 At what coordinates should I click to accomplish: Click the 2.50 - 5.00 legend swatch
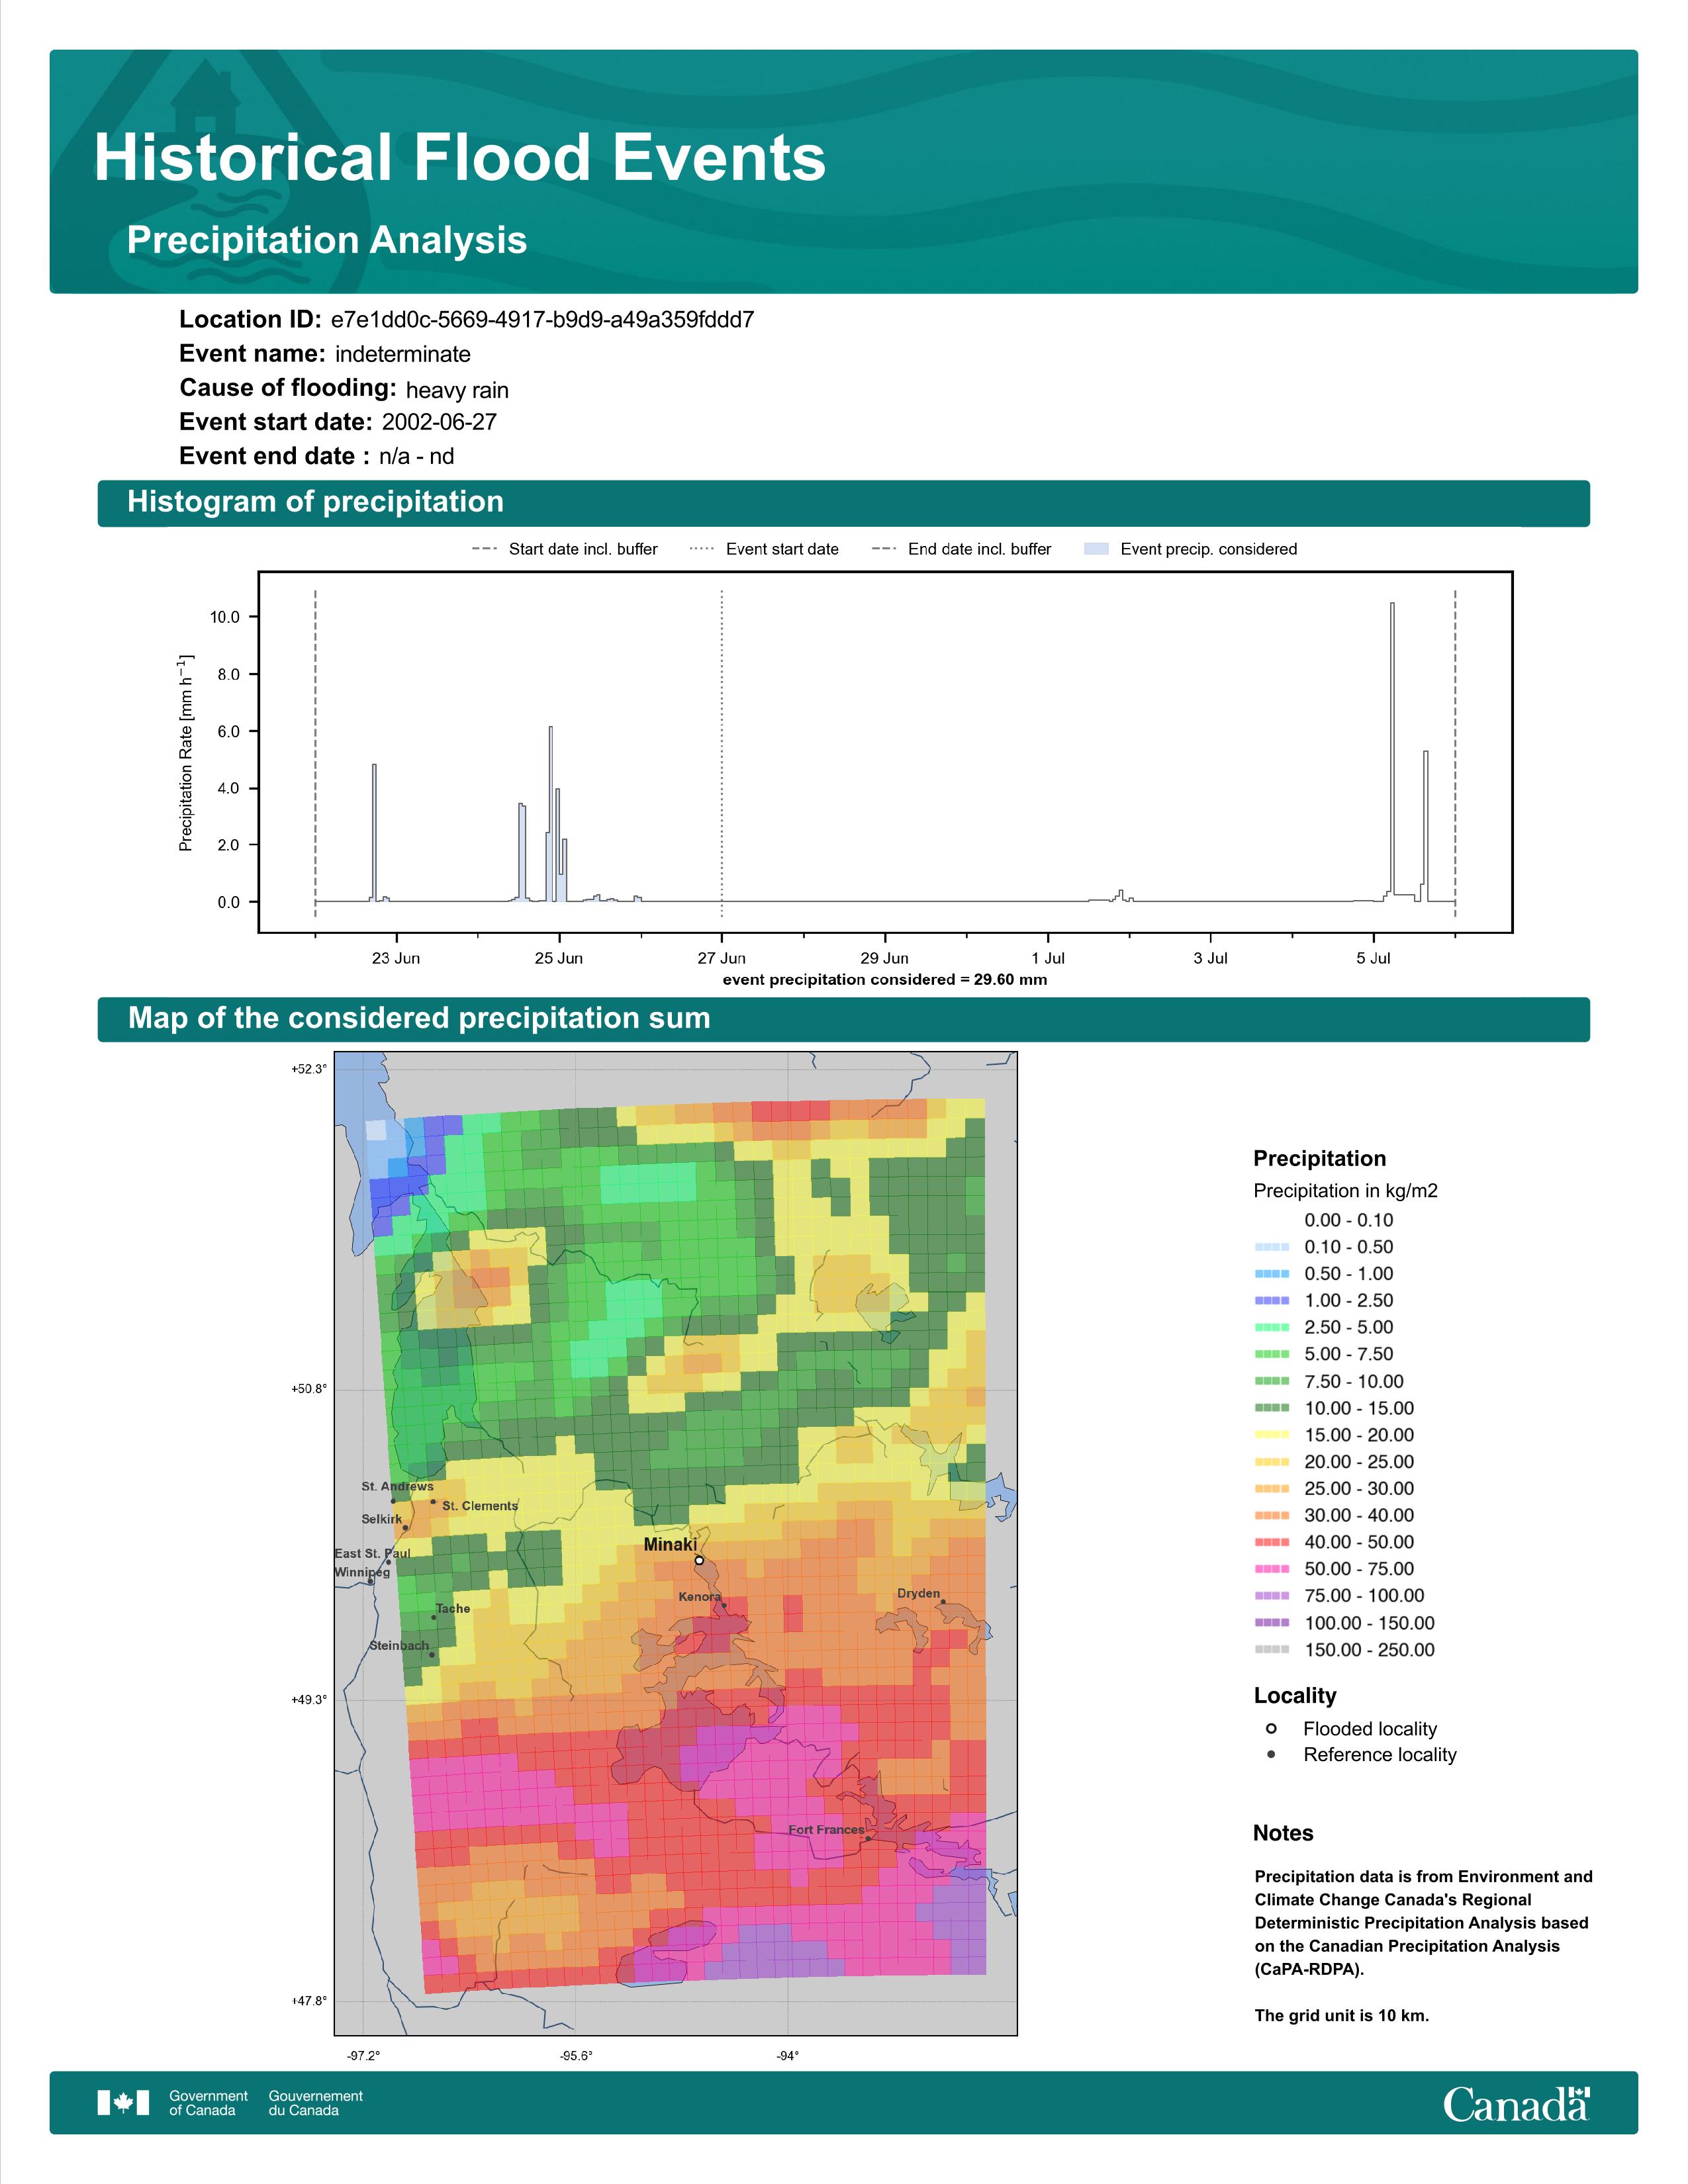[1271, 1327]
